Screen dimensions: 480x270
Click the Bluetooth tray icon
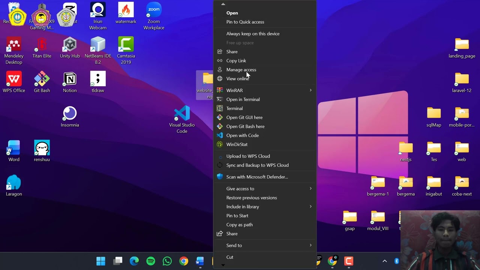point(396,261)
